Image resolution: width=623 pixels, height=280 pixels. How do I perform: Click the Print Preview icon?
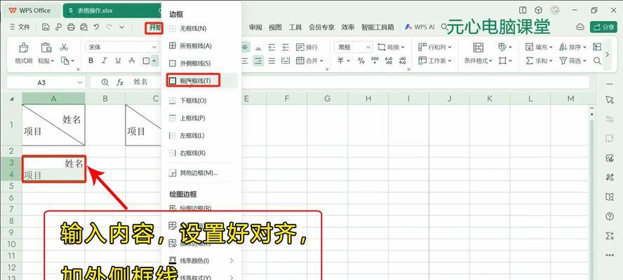point(83,27)
